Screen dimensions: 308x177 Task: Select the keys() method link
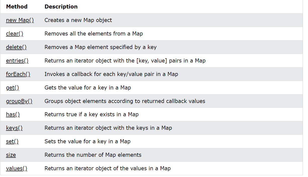coord(14,128)
